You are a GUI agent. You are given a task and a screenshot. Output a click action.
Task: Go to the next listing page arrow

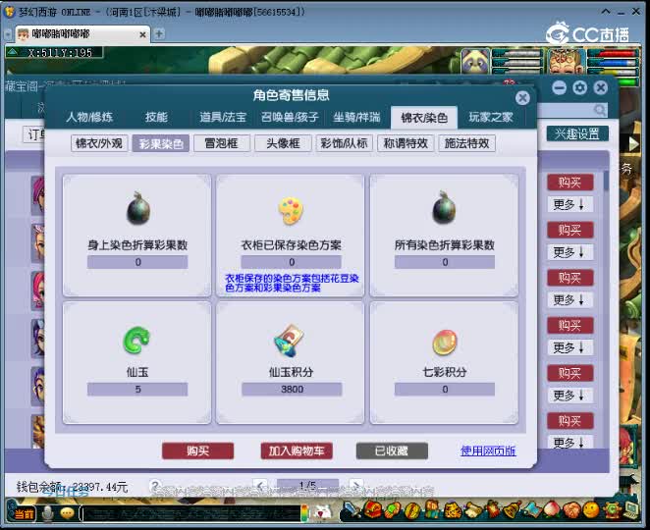click(x=356, y=485)
